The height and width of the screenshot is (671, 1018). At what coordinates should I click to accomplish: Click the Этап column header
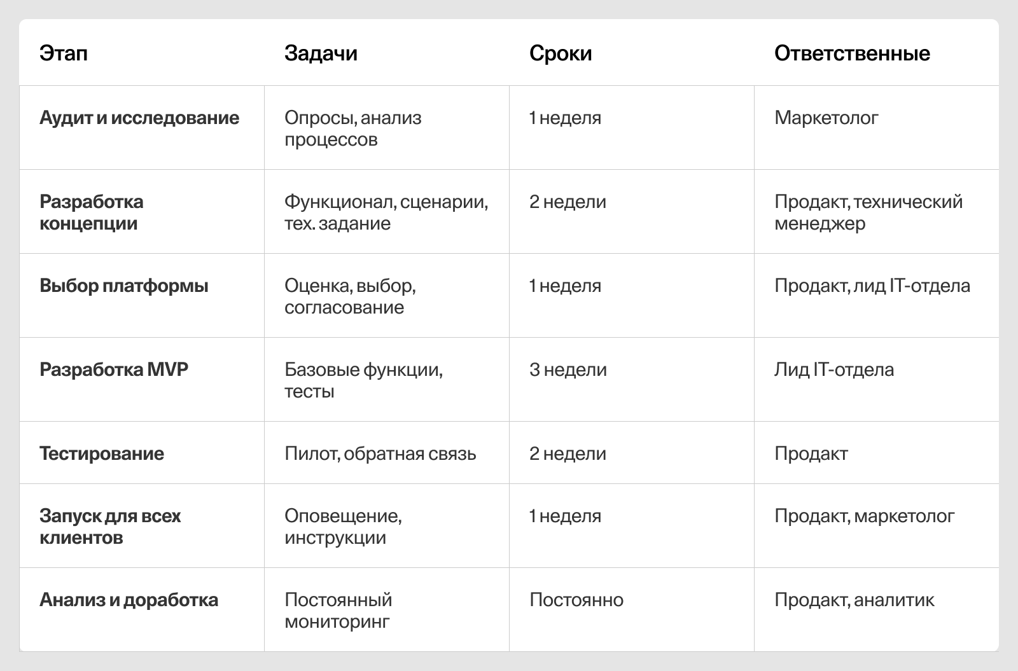tap(64, 53)
